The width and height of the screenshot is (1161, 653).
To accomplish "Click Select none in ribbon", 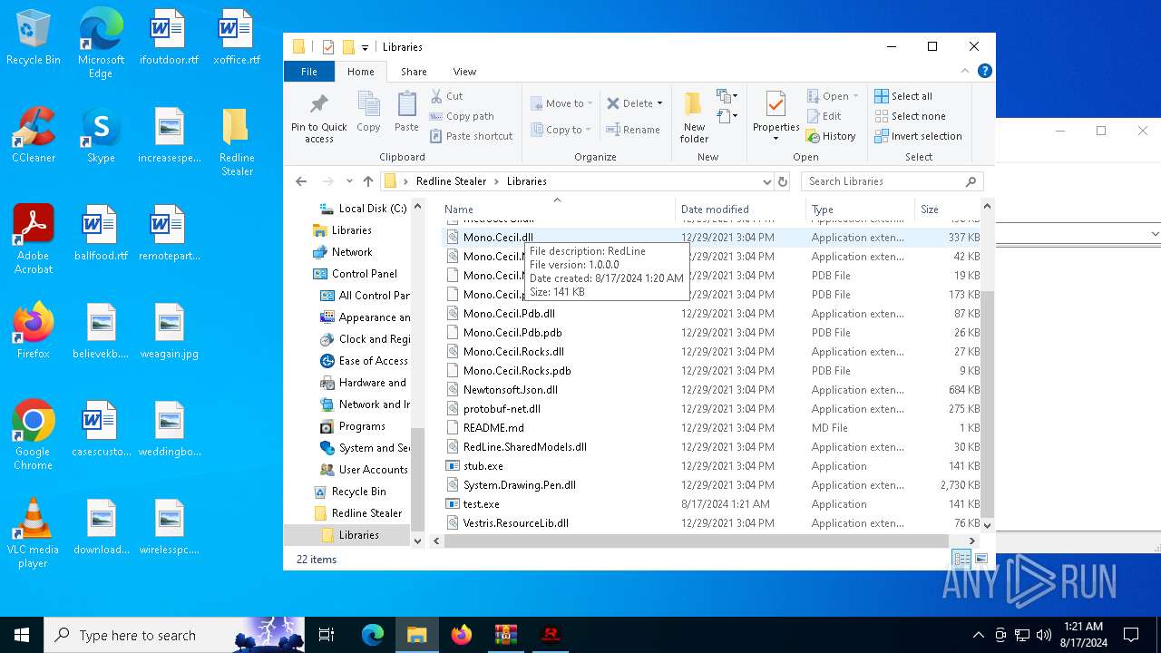I will pyautogui.click(x=910, y=116).
